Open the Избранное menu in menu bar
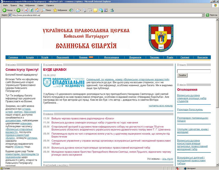Viewport: 219px width, 170px height. [30, 5]
